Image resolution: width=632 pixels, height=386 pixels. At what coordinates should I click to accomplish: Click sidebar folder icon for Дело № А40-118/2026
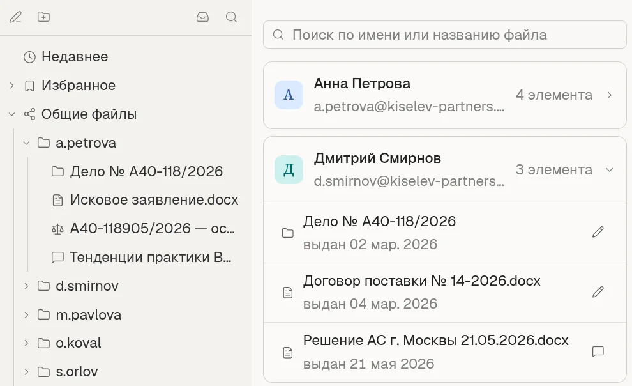tap(57, 171)
